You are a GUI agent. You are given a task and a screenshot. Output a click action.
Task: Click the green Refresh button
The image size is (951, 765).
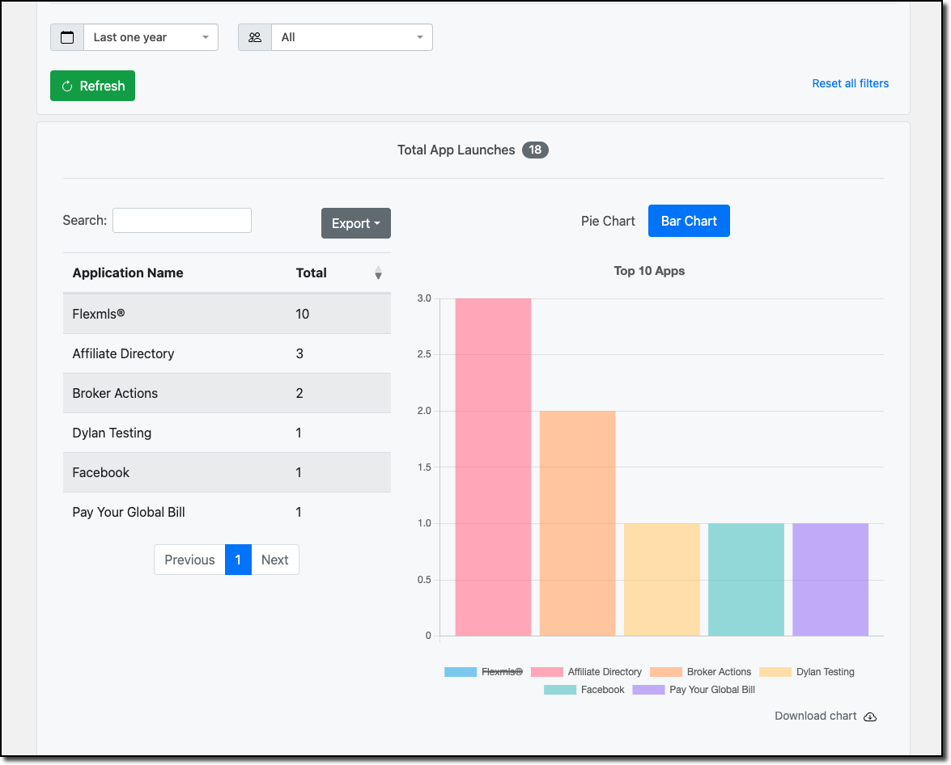pyautogui.click(x=93, y=86)
